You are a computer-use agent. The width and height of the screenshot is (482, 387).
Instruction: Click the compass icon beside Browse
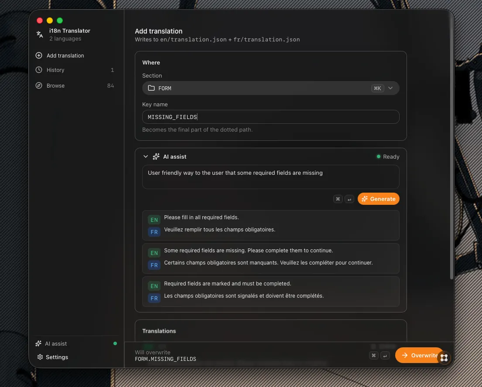pos(39,85)
